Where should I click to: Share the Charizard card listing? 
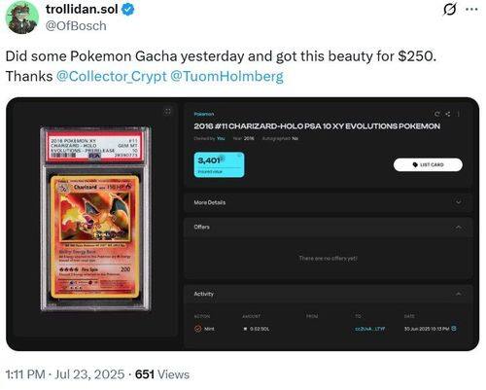tap(448, 114)
